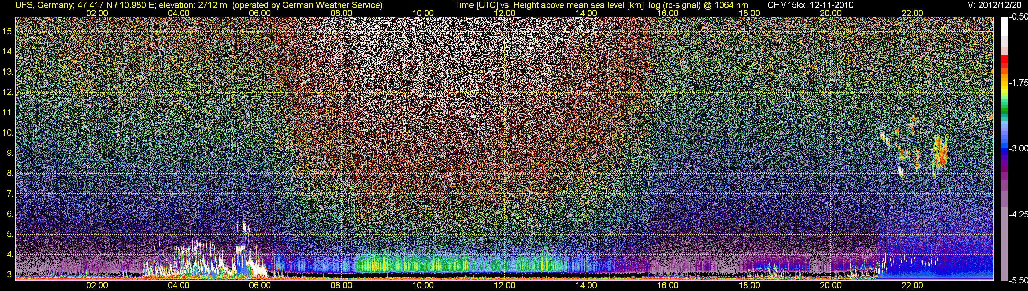The width and height of the screenshot is (1028, 291).
Task: Click the '15.' height axis label
Action: [8, 31]
